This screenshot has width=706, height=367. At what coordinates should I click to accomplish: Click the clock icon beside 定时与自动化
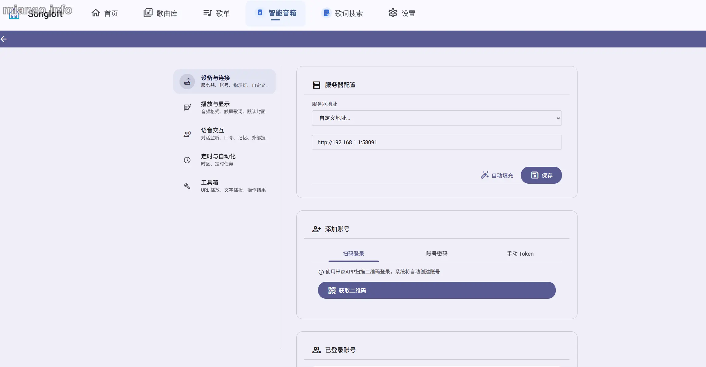[x=187, y=160]
